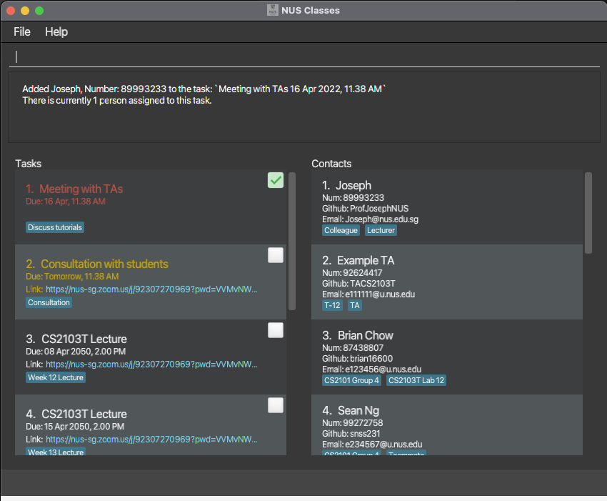This screenshot has width=607, height=501.
Task: Click 'Email: Joseph@nus.edu.sg'
Action: click(370, 219)
